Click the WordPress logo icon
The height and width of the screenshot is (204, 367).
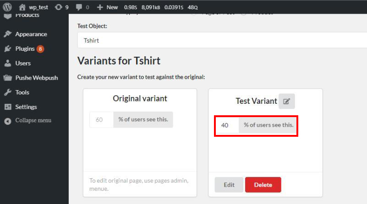click(7, 7)
